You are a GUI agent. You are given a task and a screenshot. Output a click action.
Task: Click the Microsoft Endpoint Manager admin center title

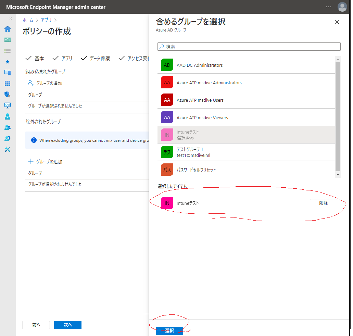click(x=56, y=7)
